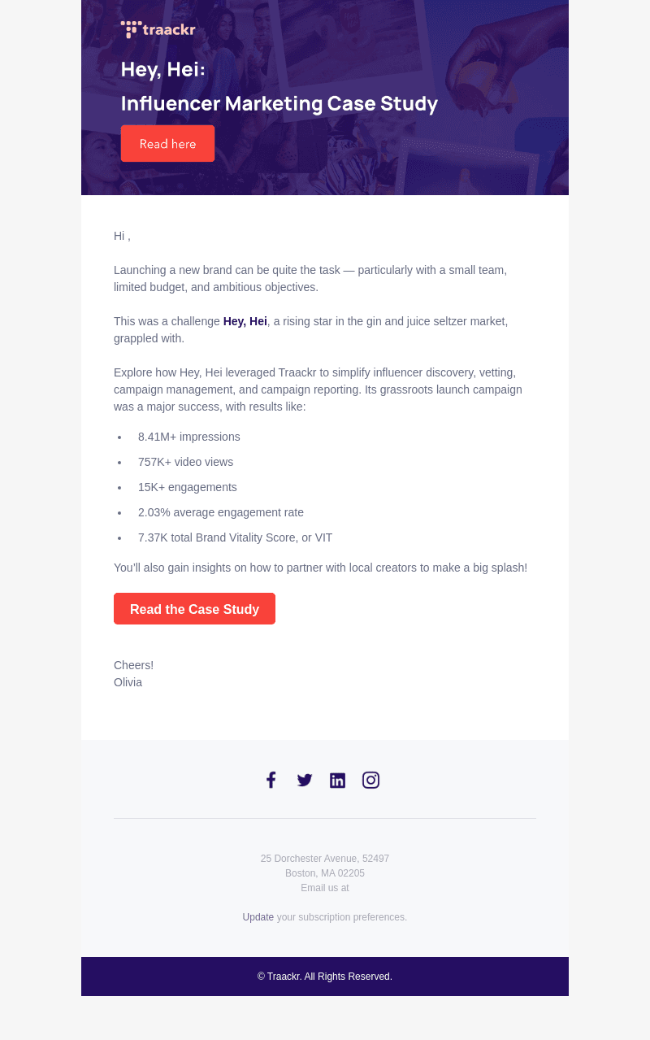Screen dimensions: 650x1040
Task: Click the "Hey, Hei:" banner heading
Action: click(x=163, y=69)
